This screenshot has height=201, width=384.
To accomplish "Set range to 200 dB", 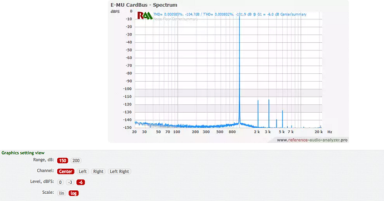I will [x=76, y=160].
